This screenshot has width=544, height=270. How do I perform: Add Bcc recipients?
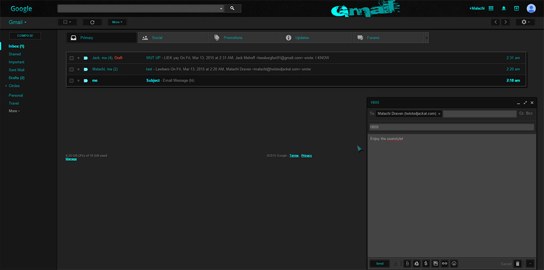529,114
